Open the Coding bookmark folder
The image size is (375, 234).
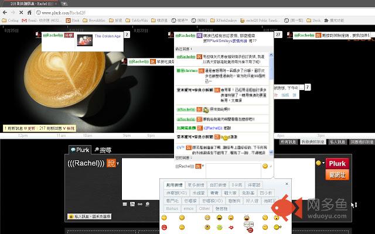point(11,20)
